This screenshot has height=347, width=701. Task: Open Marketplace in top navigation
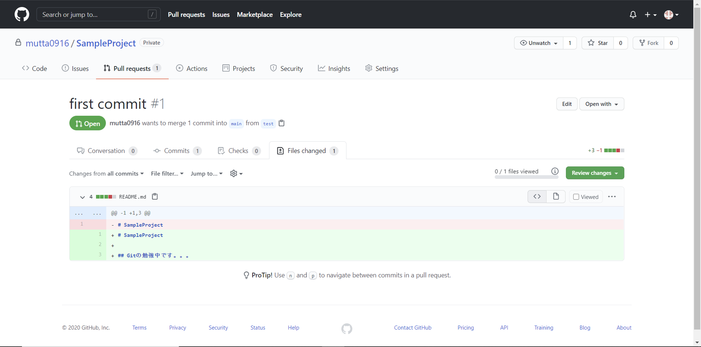point(255,15)
